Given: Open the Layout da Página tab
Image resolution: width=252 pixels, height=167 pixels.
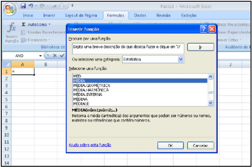Looking at the screenshot, I should tap(81, 15).
